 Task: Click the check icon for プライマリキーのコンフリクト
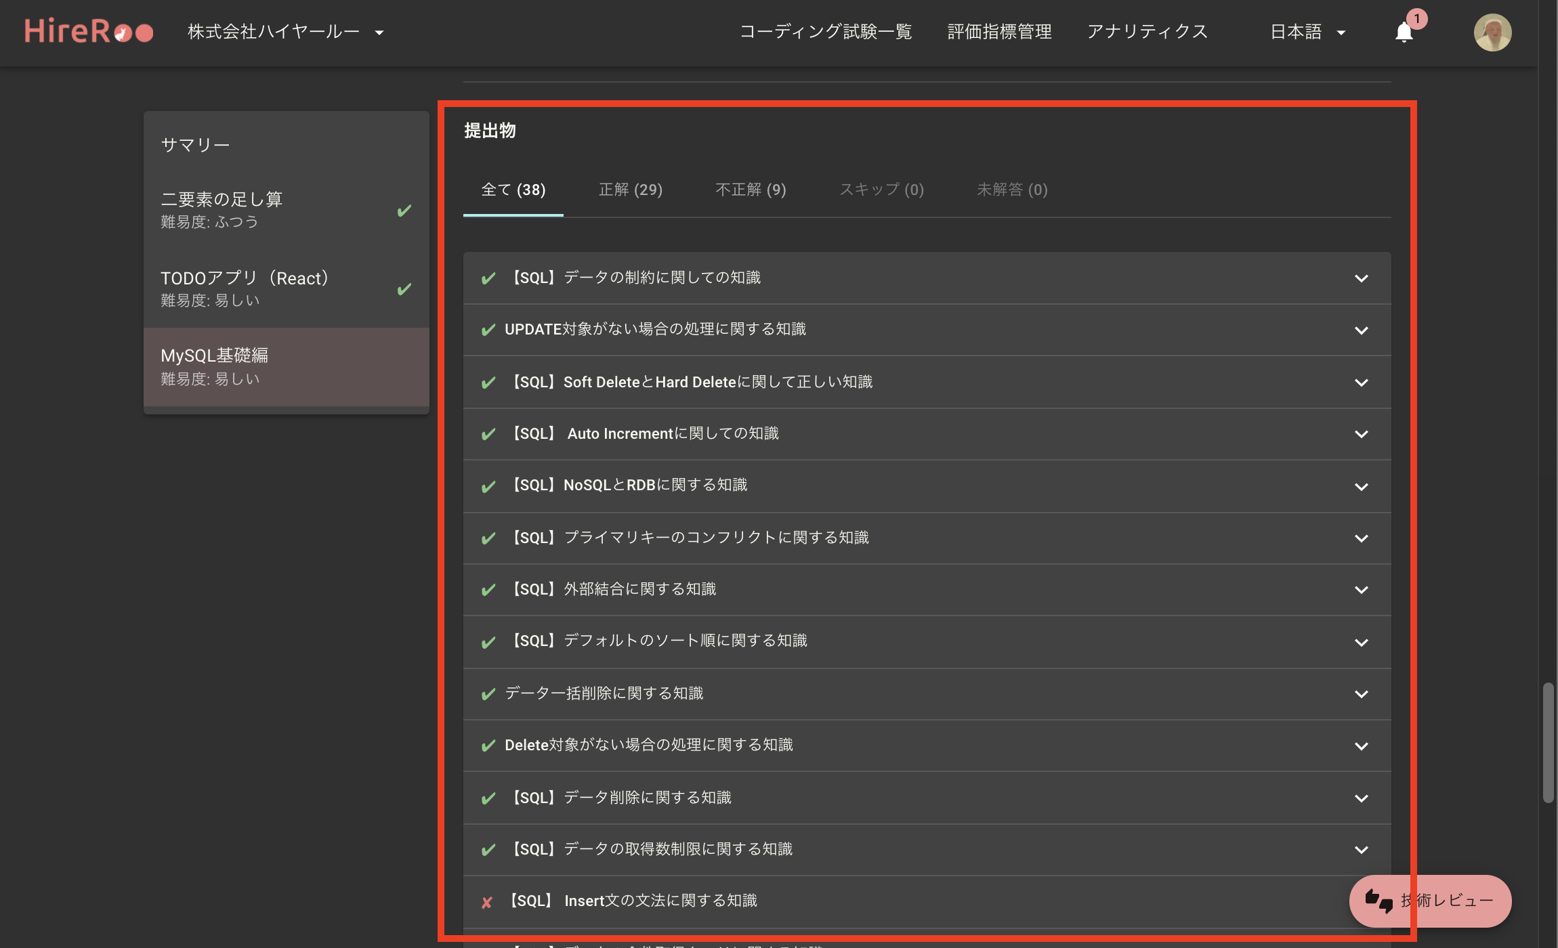point(488,538)
